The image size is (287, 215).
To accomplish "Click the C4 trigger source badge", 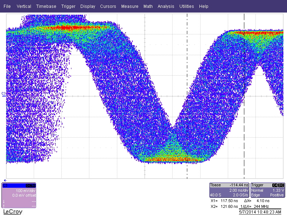I will [x=275, y=185].
